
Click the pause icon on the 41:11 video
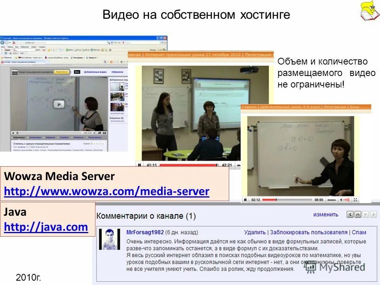coord(139,164)
